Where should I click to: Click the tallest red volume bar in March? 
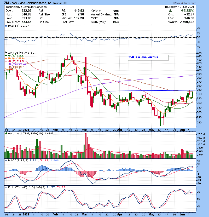86,146
